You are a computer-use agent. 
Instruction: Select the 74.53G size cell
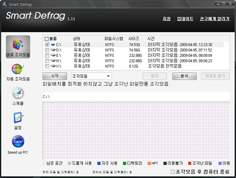(x=135, y=45)
